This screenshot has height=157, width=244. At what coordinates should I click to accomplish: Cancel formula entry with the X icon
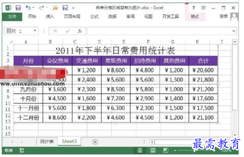point(55,31)
